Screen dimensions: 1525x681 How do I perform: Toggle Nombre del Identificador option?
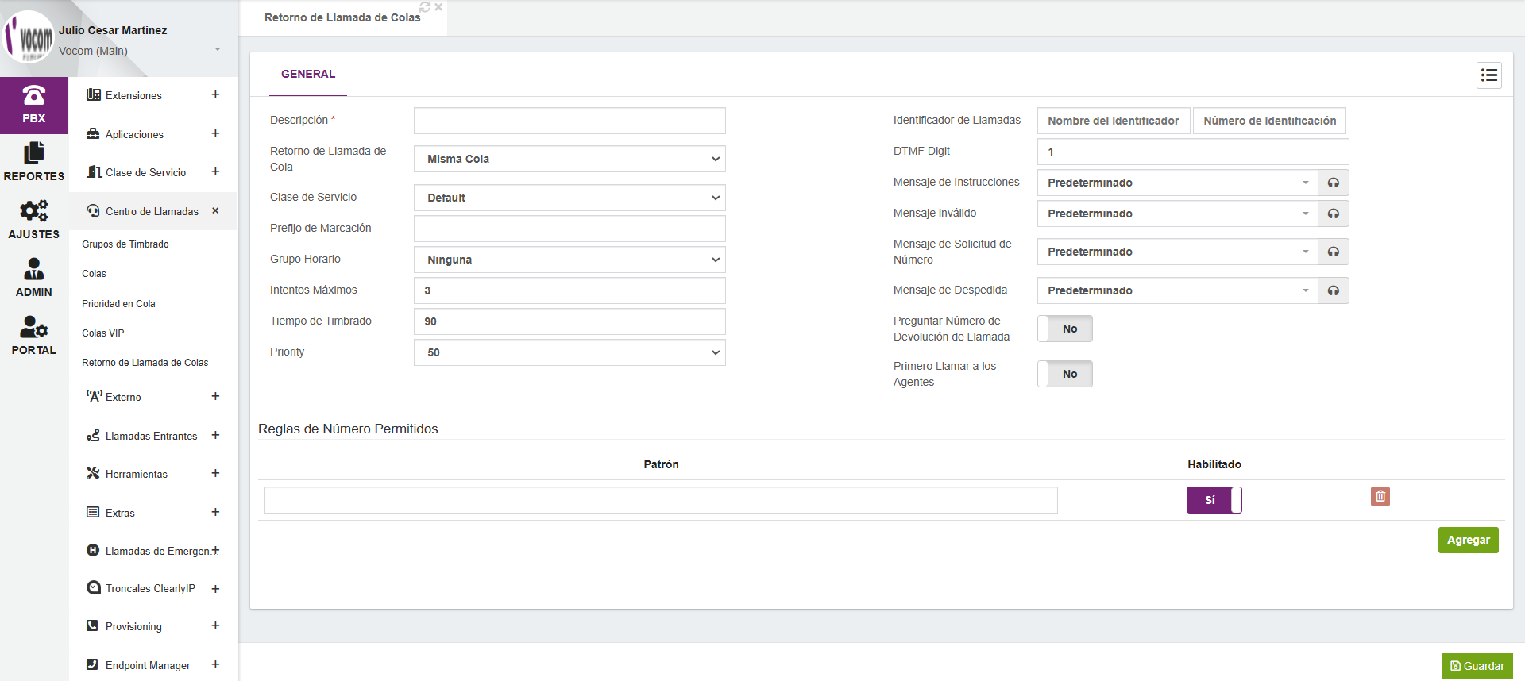(1114, 121)
